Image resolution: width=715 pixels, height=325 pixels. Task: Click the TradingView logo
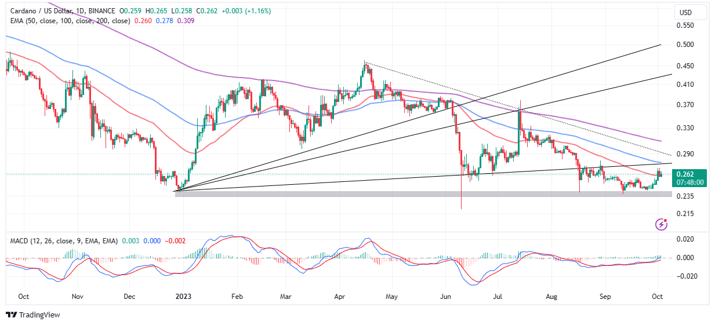click(x=33, y=315)
